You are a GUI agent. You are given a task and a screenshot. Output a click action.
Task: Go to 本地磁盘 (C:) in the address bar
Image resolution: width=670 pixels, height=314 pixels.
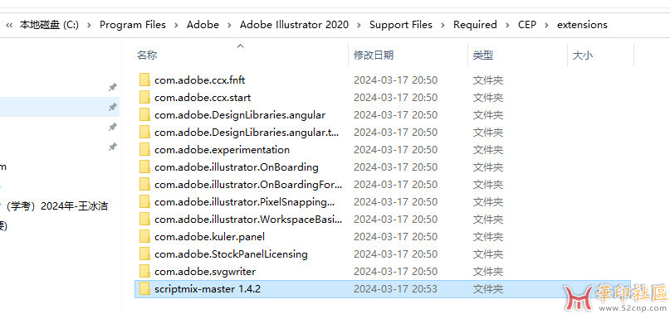[49, 25]
